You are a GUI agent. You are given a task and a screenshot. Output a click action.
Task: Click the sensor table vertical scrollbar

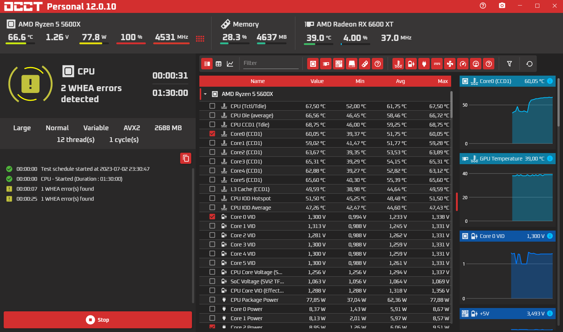[451, 105]
